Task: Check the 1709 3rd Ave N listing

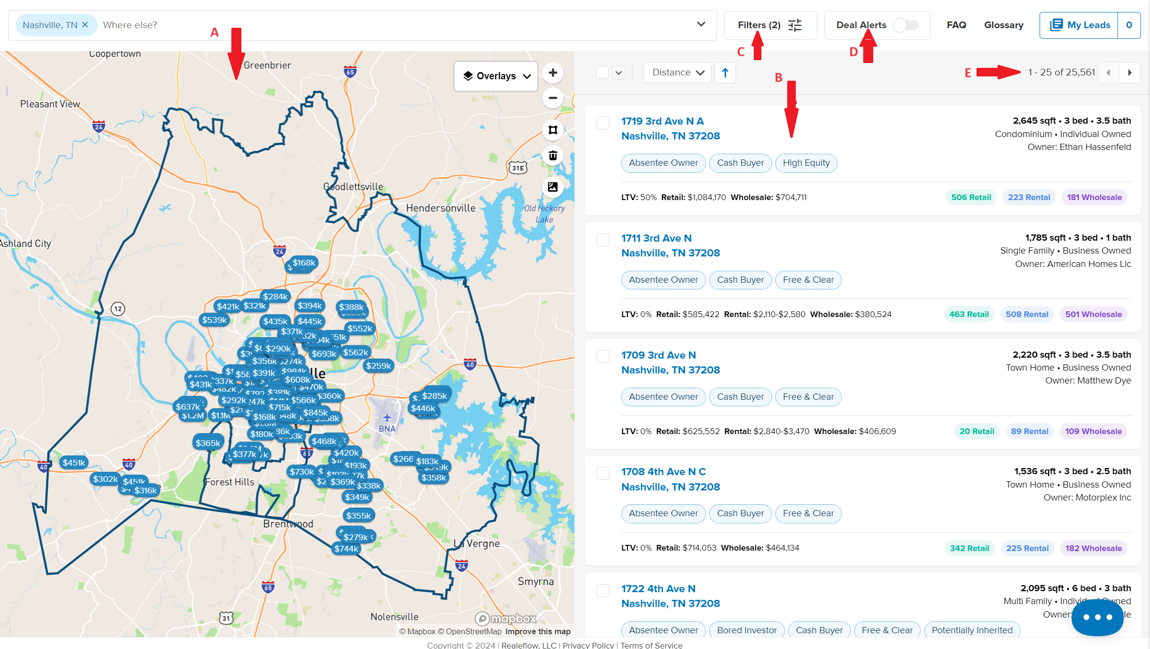Action: (603, 357)
